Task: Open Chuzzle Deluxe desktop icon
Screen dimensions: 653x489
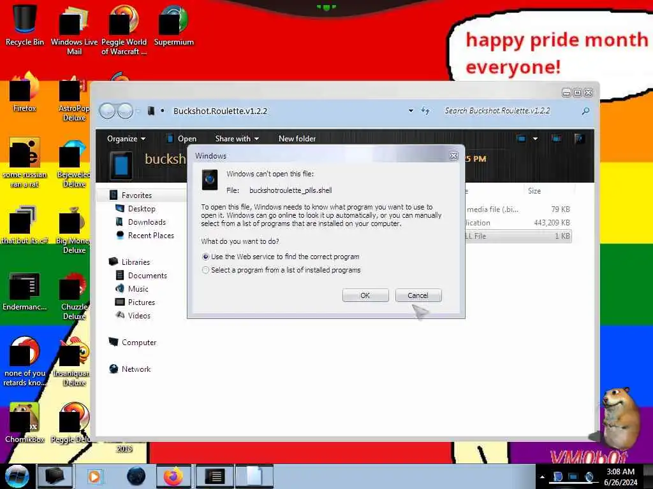Action: pyautogui.click(x=74, y=296)
